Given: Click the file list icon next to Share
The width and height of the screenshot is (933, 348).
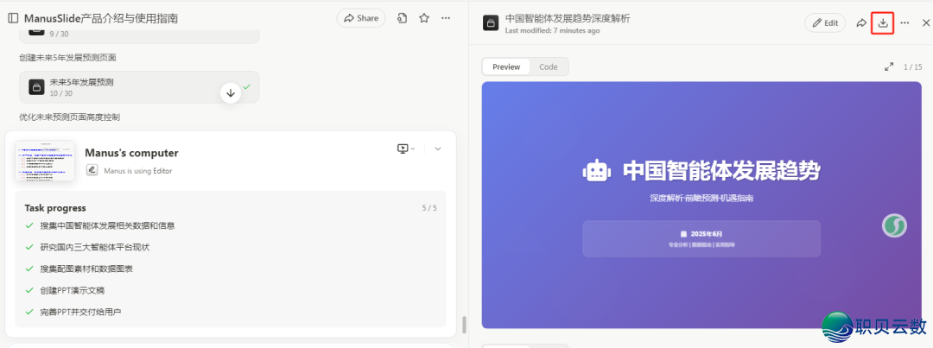Looking at the screenshot, I should (x=403, y=18).
